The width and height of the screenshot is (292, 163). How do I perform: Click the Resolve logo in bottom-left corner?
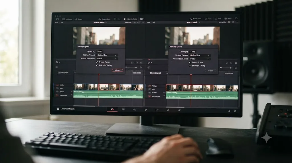tap(58, 109)
